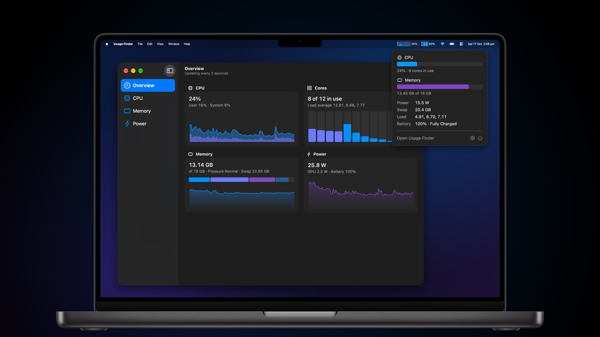Open the Power section in sidebar
The width and height of the screenshot is (600, 337).
pyautogui.click(x=148, y=124)
